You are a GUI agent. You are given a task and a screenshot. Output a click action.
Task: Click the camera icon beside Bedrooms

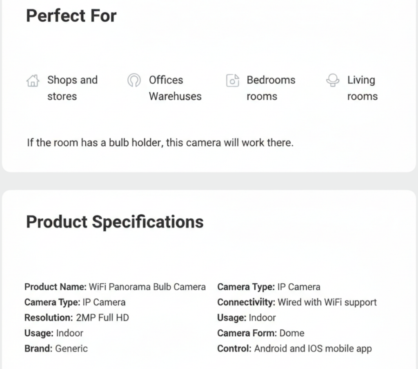coord(232,80)
